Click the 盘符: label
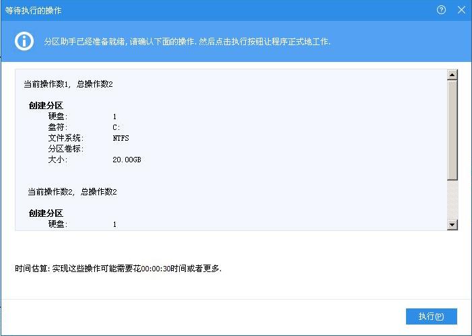The image size is (472, 336). click(x=58, y=127)
